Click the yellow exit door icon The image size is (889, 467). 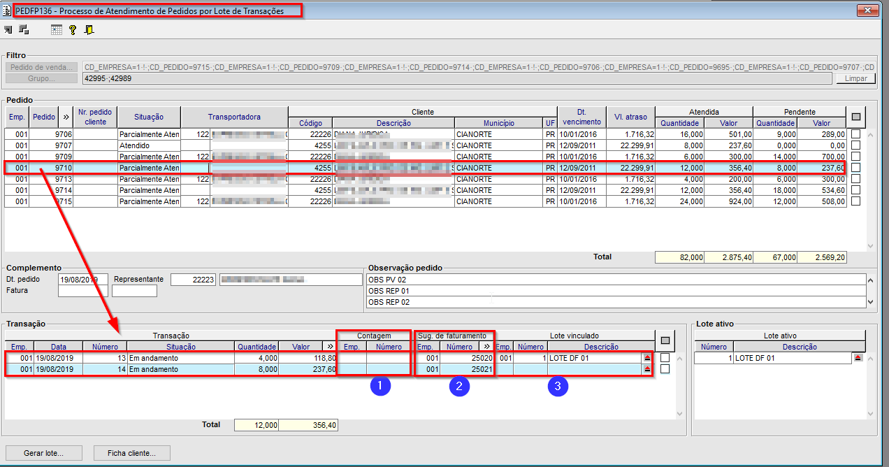pyautogui.click(x=89, y=29)
